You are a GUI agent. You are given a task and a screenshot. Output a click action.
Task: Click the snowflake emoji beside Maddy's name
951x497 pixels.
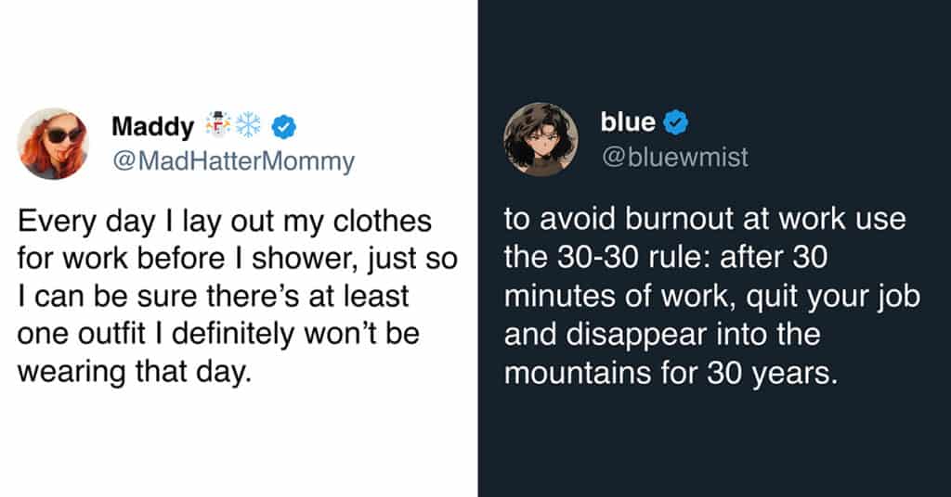247,125
